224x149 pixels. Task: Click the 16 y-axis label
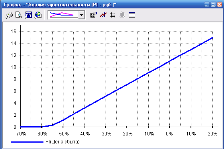[x=14, y=31]
